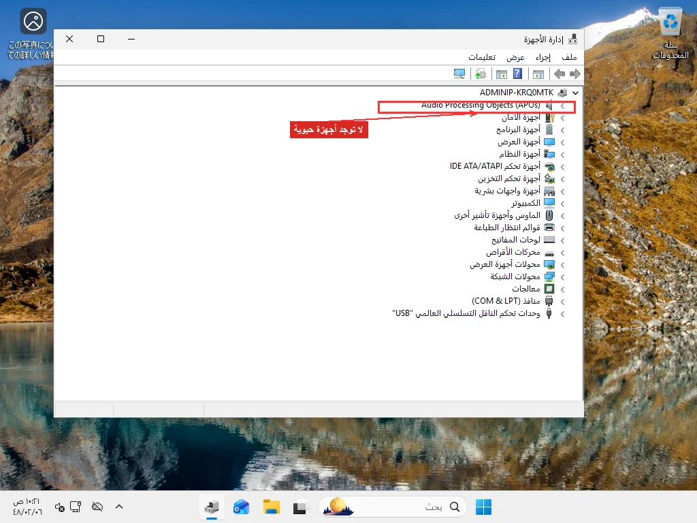
Task: Scan for hardware changes using the monitor-magnifier icon
Action: (x=459, y=74)
